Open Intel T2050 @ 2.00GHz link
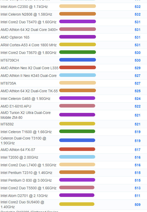The width and height of the screenshot is (147, 212). point(19,157)
